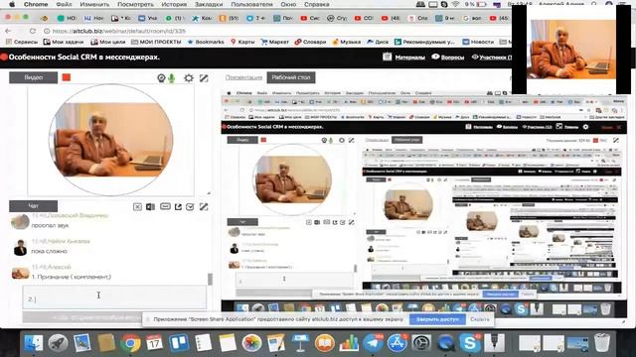Toggle the chat checkmark icon
This screenshot has width=636, height=357.
click(190, 207)
